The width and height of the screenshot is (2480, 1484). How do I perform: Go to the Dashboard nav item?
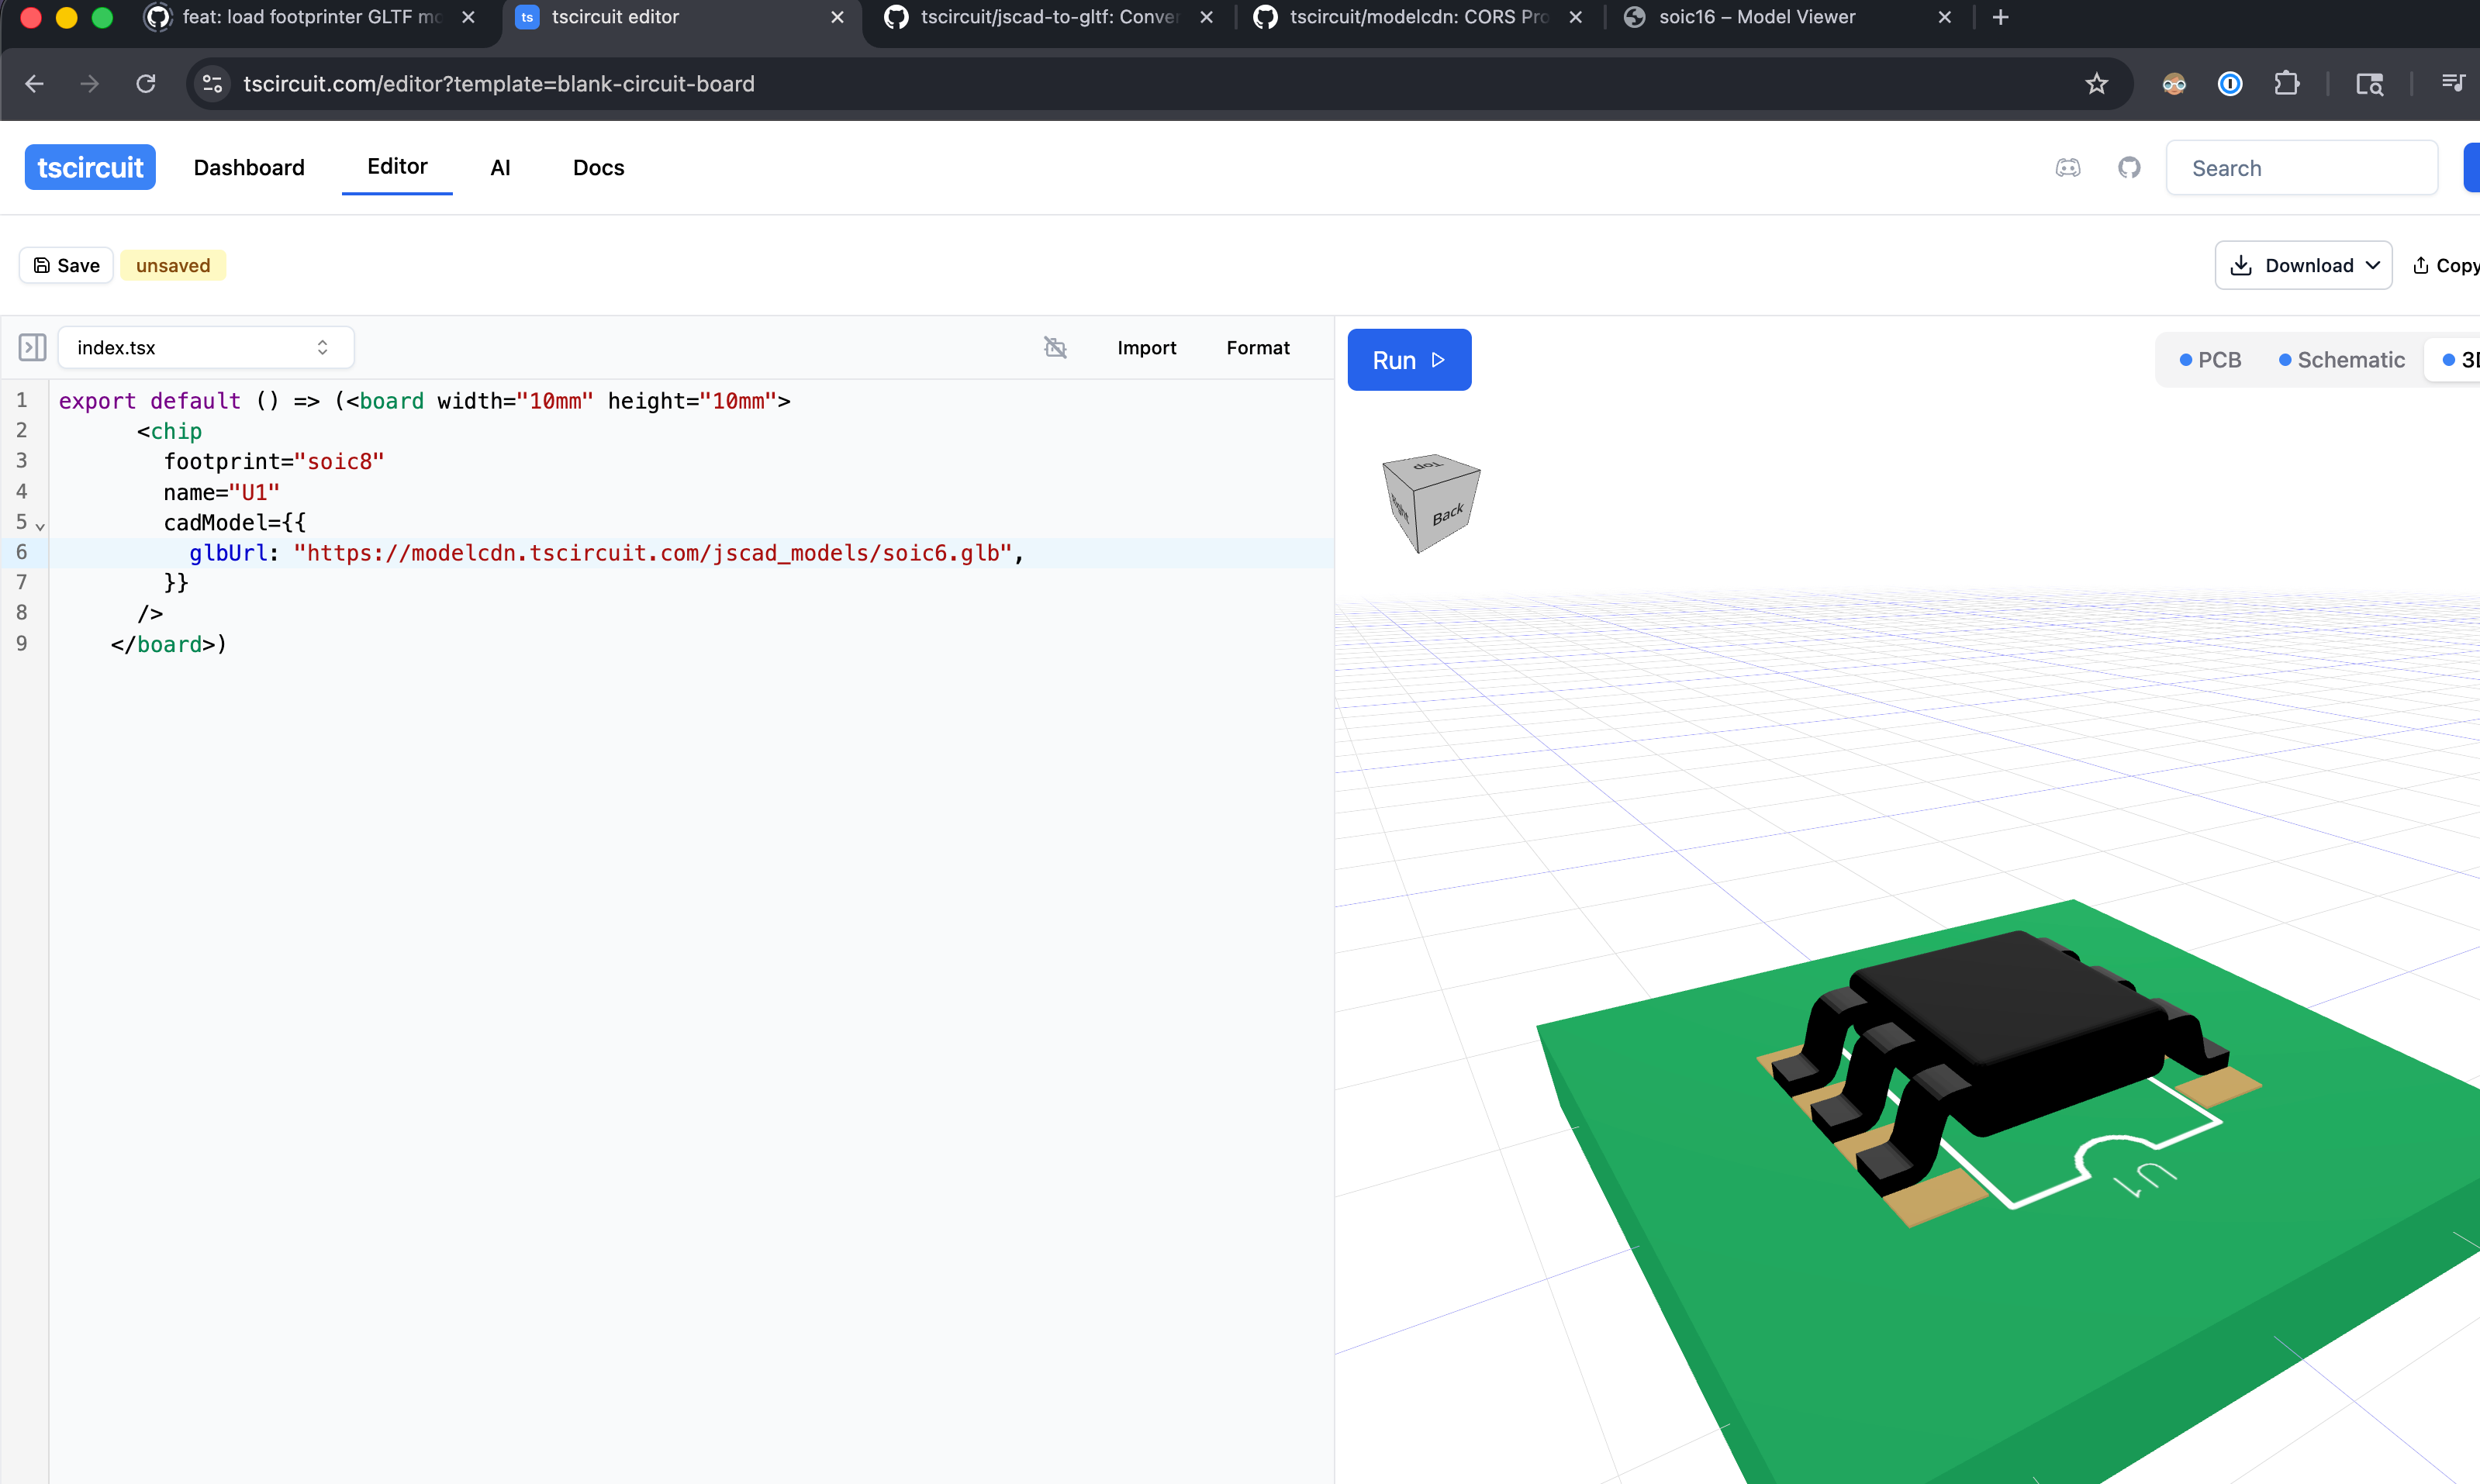click(x=249, y=168)
